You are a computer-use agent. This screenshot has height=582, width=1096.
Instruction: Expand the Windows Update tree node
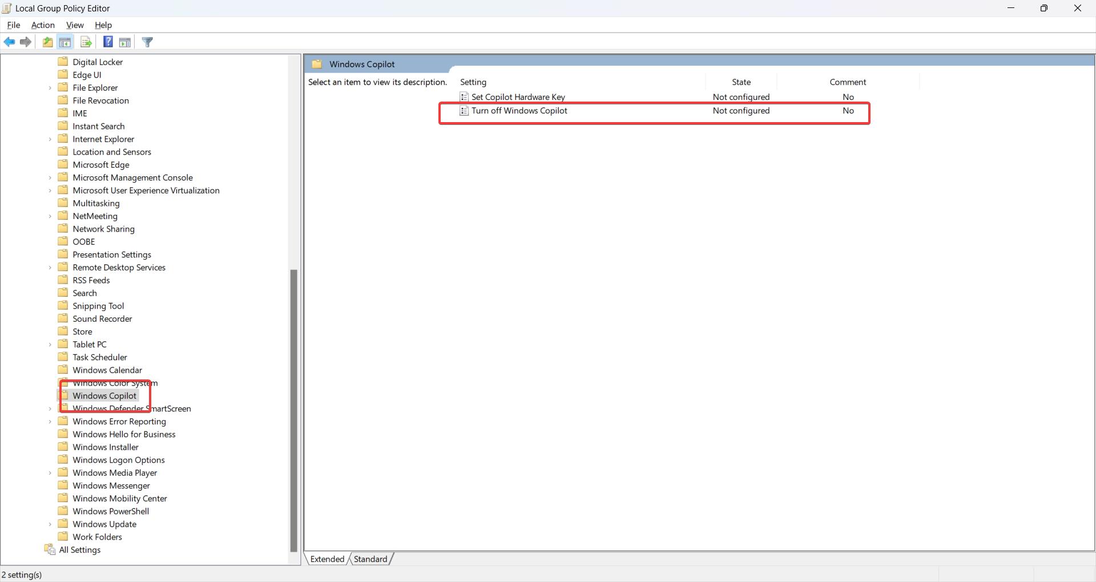pos(50,524)
